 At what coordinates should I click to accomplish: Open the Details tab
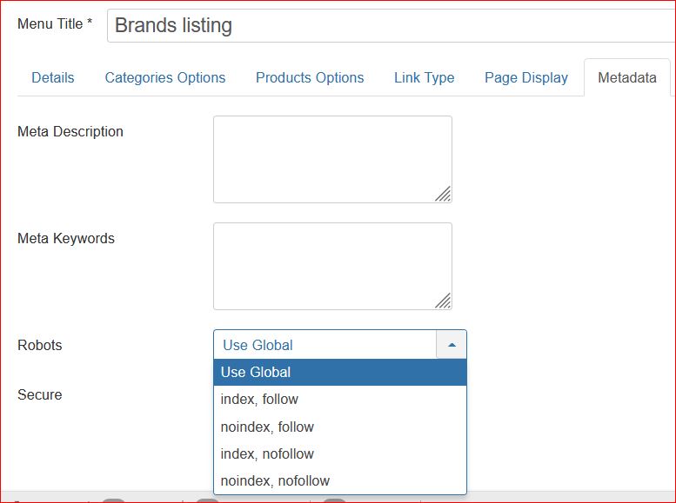(x=52, y=77)
